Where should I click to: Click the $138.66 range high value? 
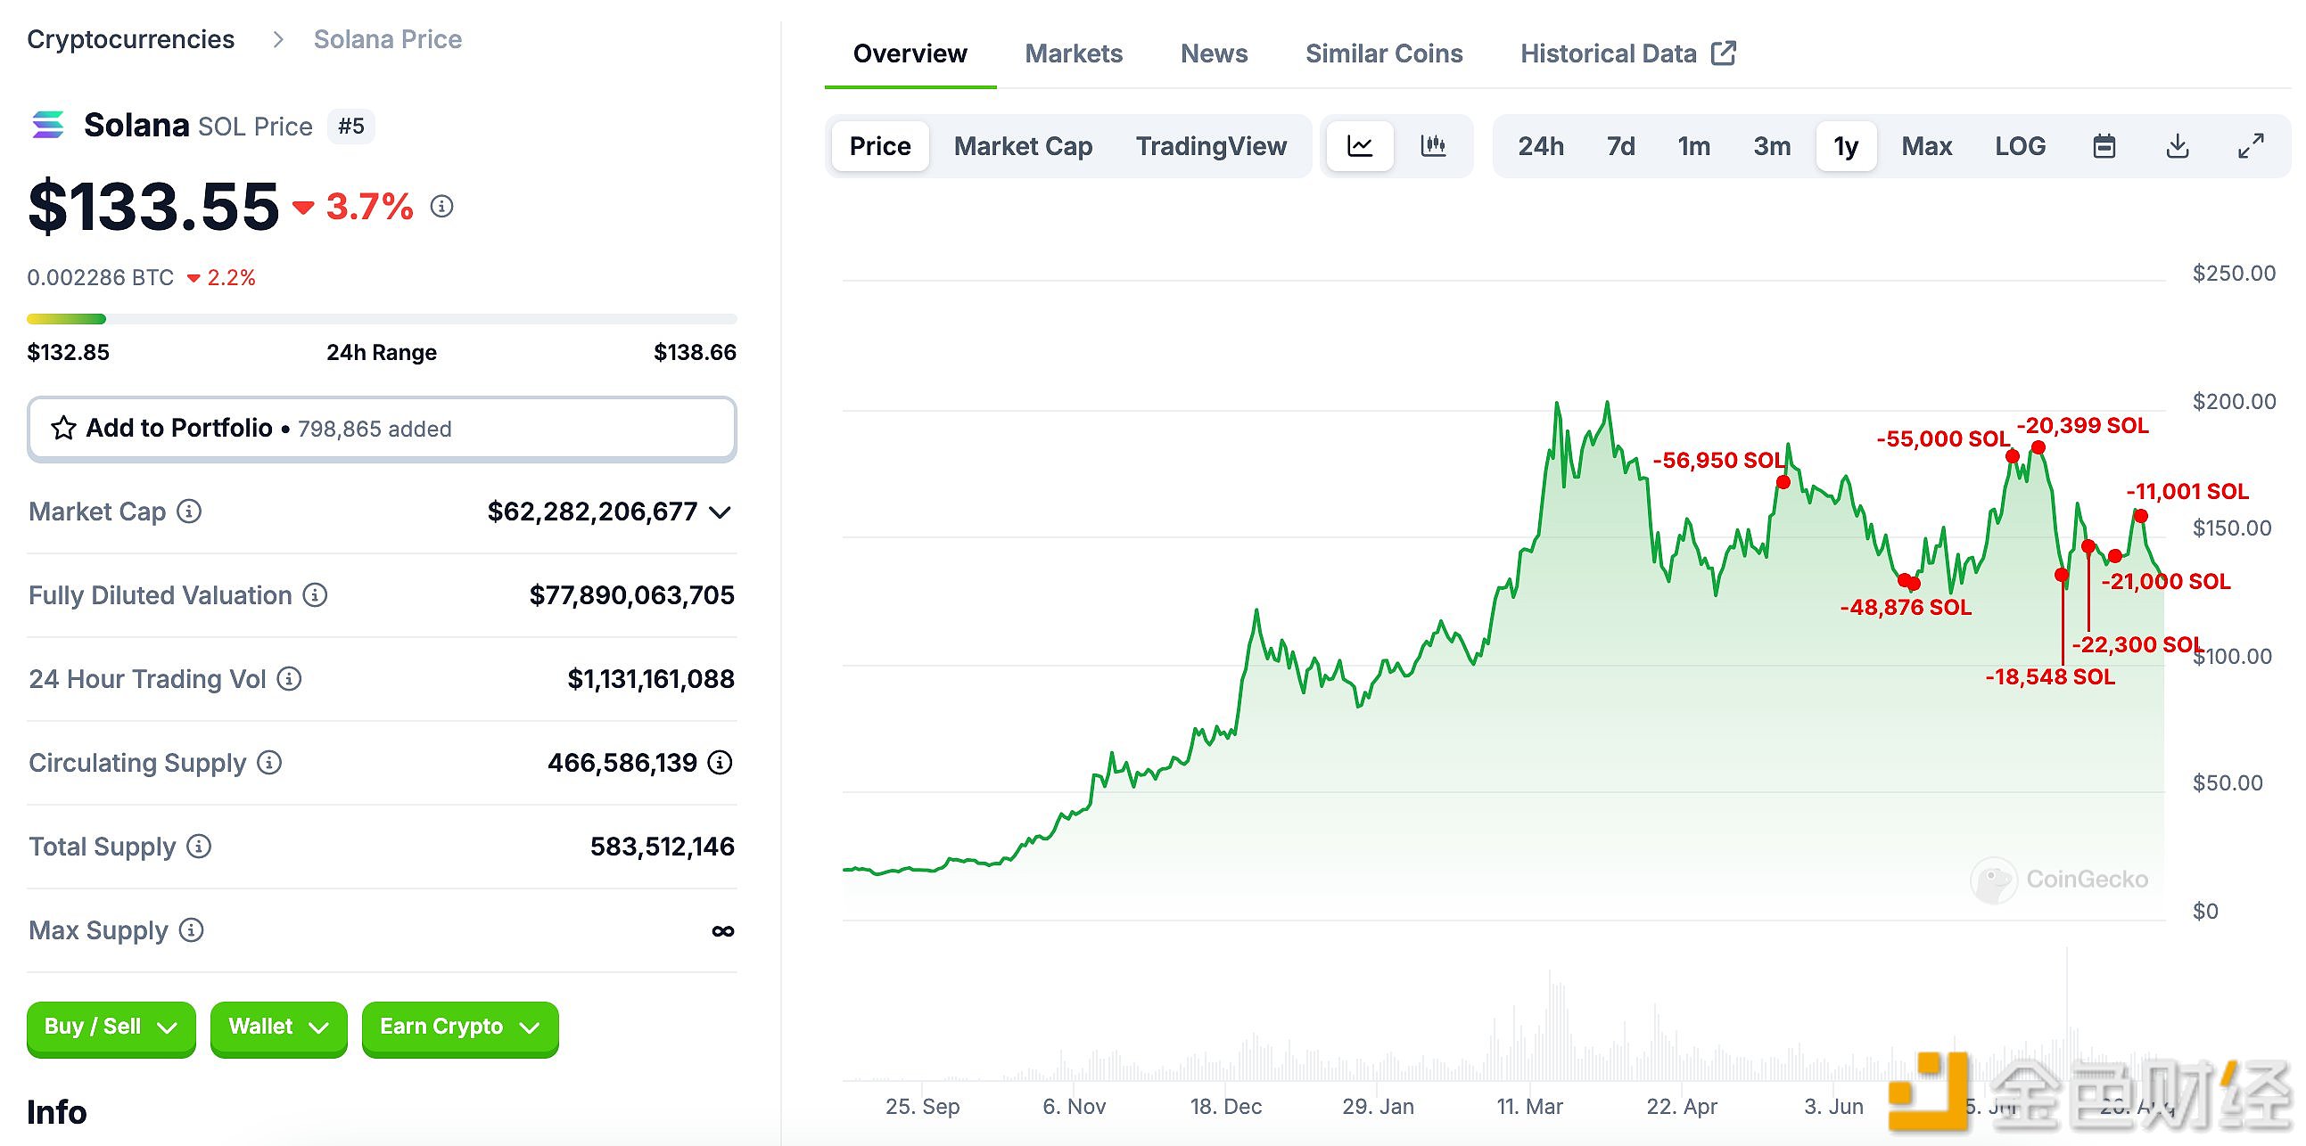pyautogui.click(x=696, y=353)
